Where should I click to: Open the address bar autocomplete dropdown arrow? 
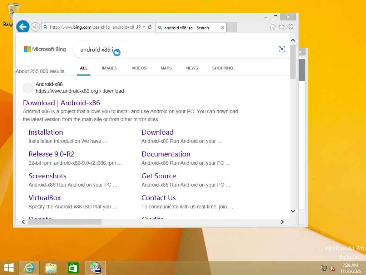point(144,27)
